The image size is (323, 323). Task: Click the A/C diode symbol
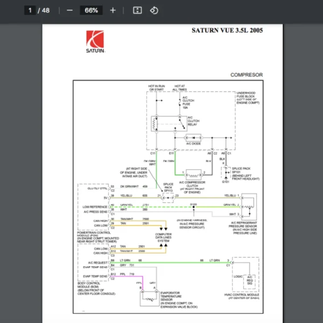[x=193, y=137]
